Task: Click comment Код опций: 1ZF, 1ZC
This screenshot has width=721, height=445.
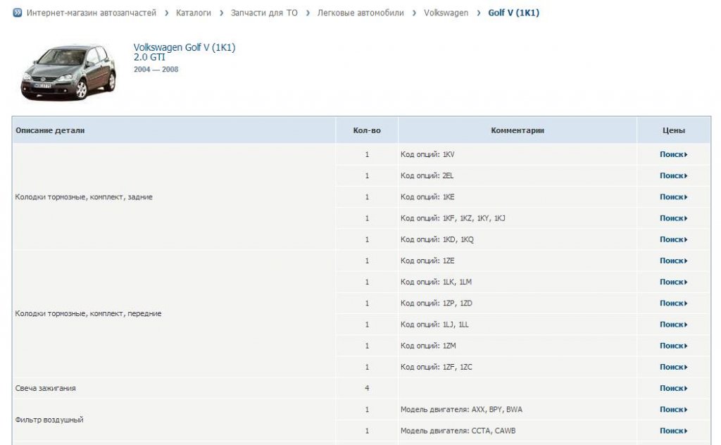Action: (x=437, y=367)
